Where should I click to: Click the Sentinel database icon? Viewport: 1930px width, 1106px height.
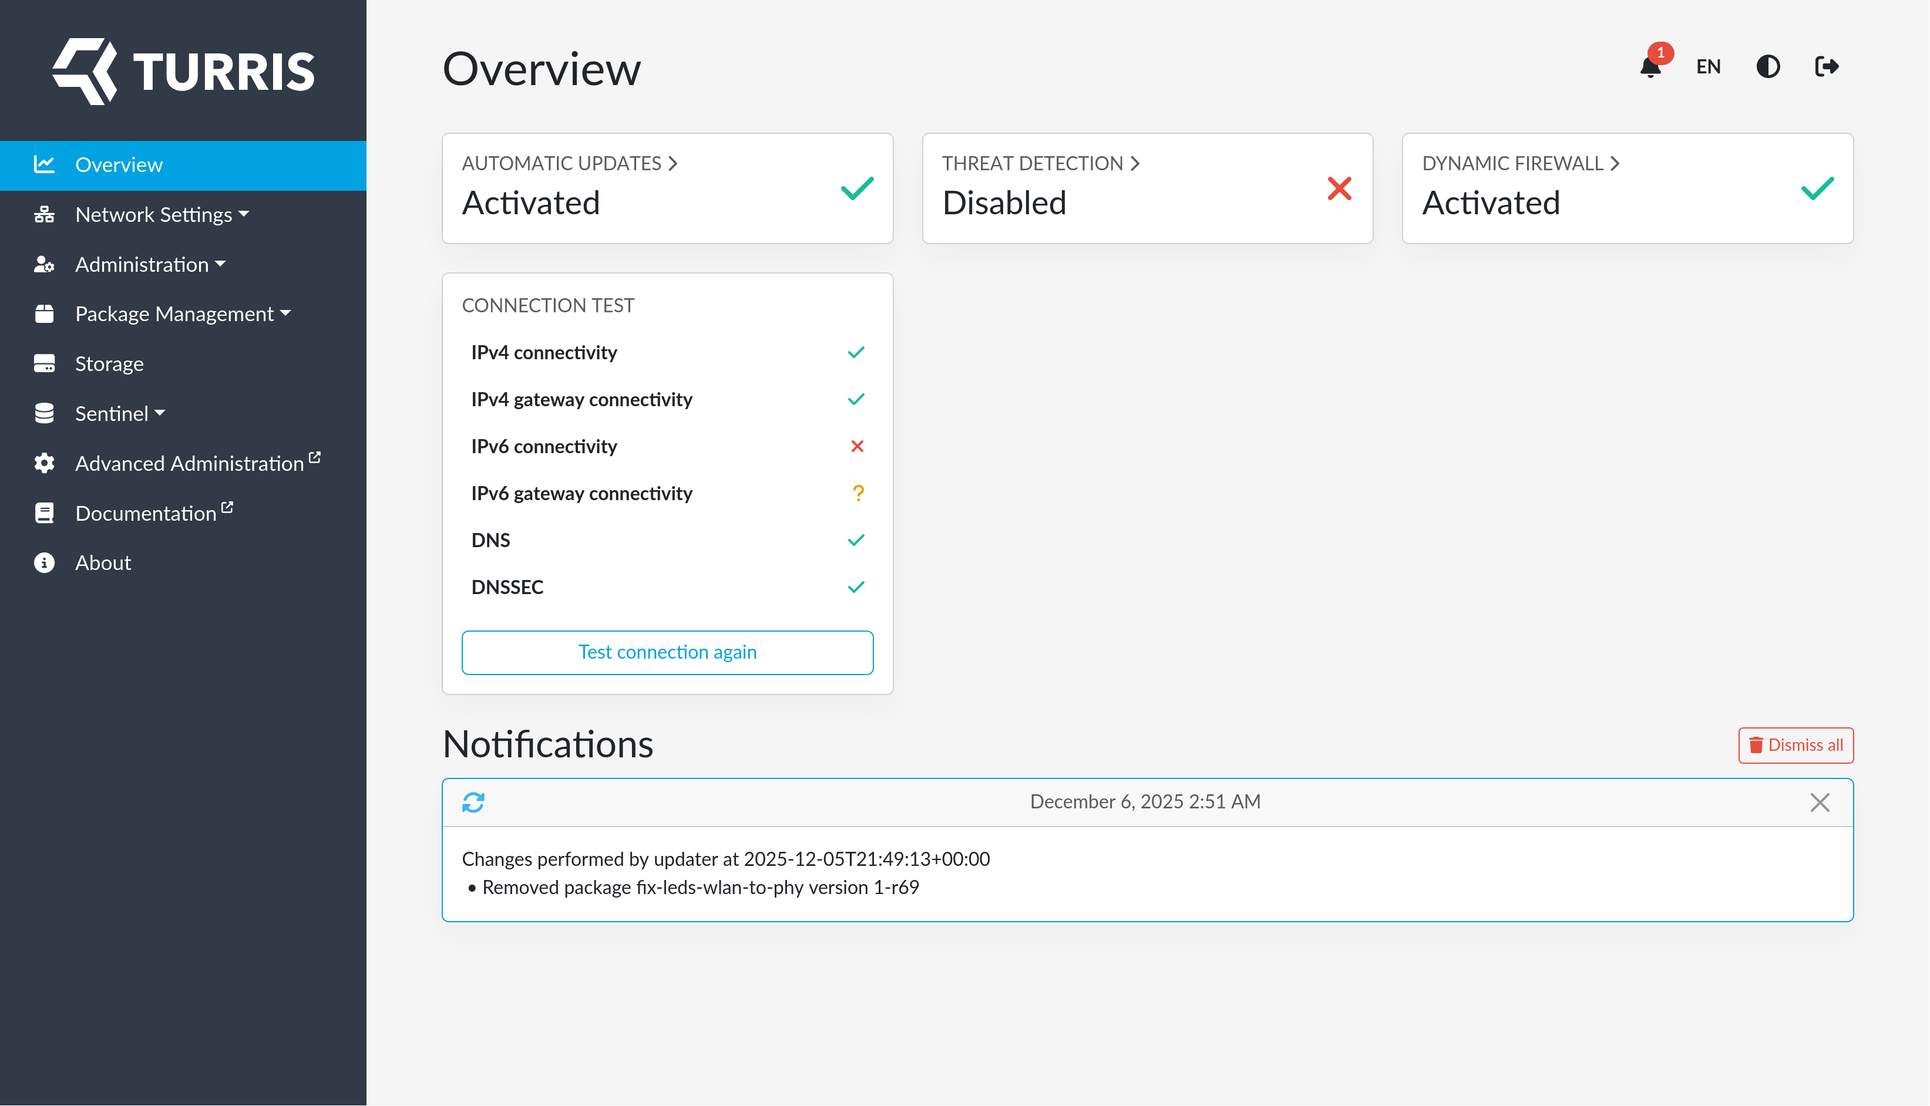[x=44, y=413]
